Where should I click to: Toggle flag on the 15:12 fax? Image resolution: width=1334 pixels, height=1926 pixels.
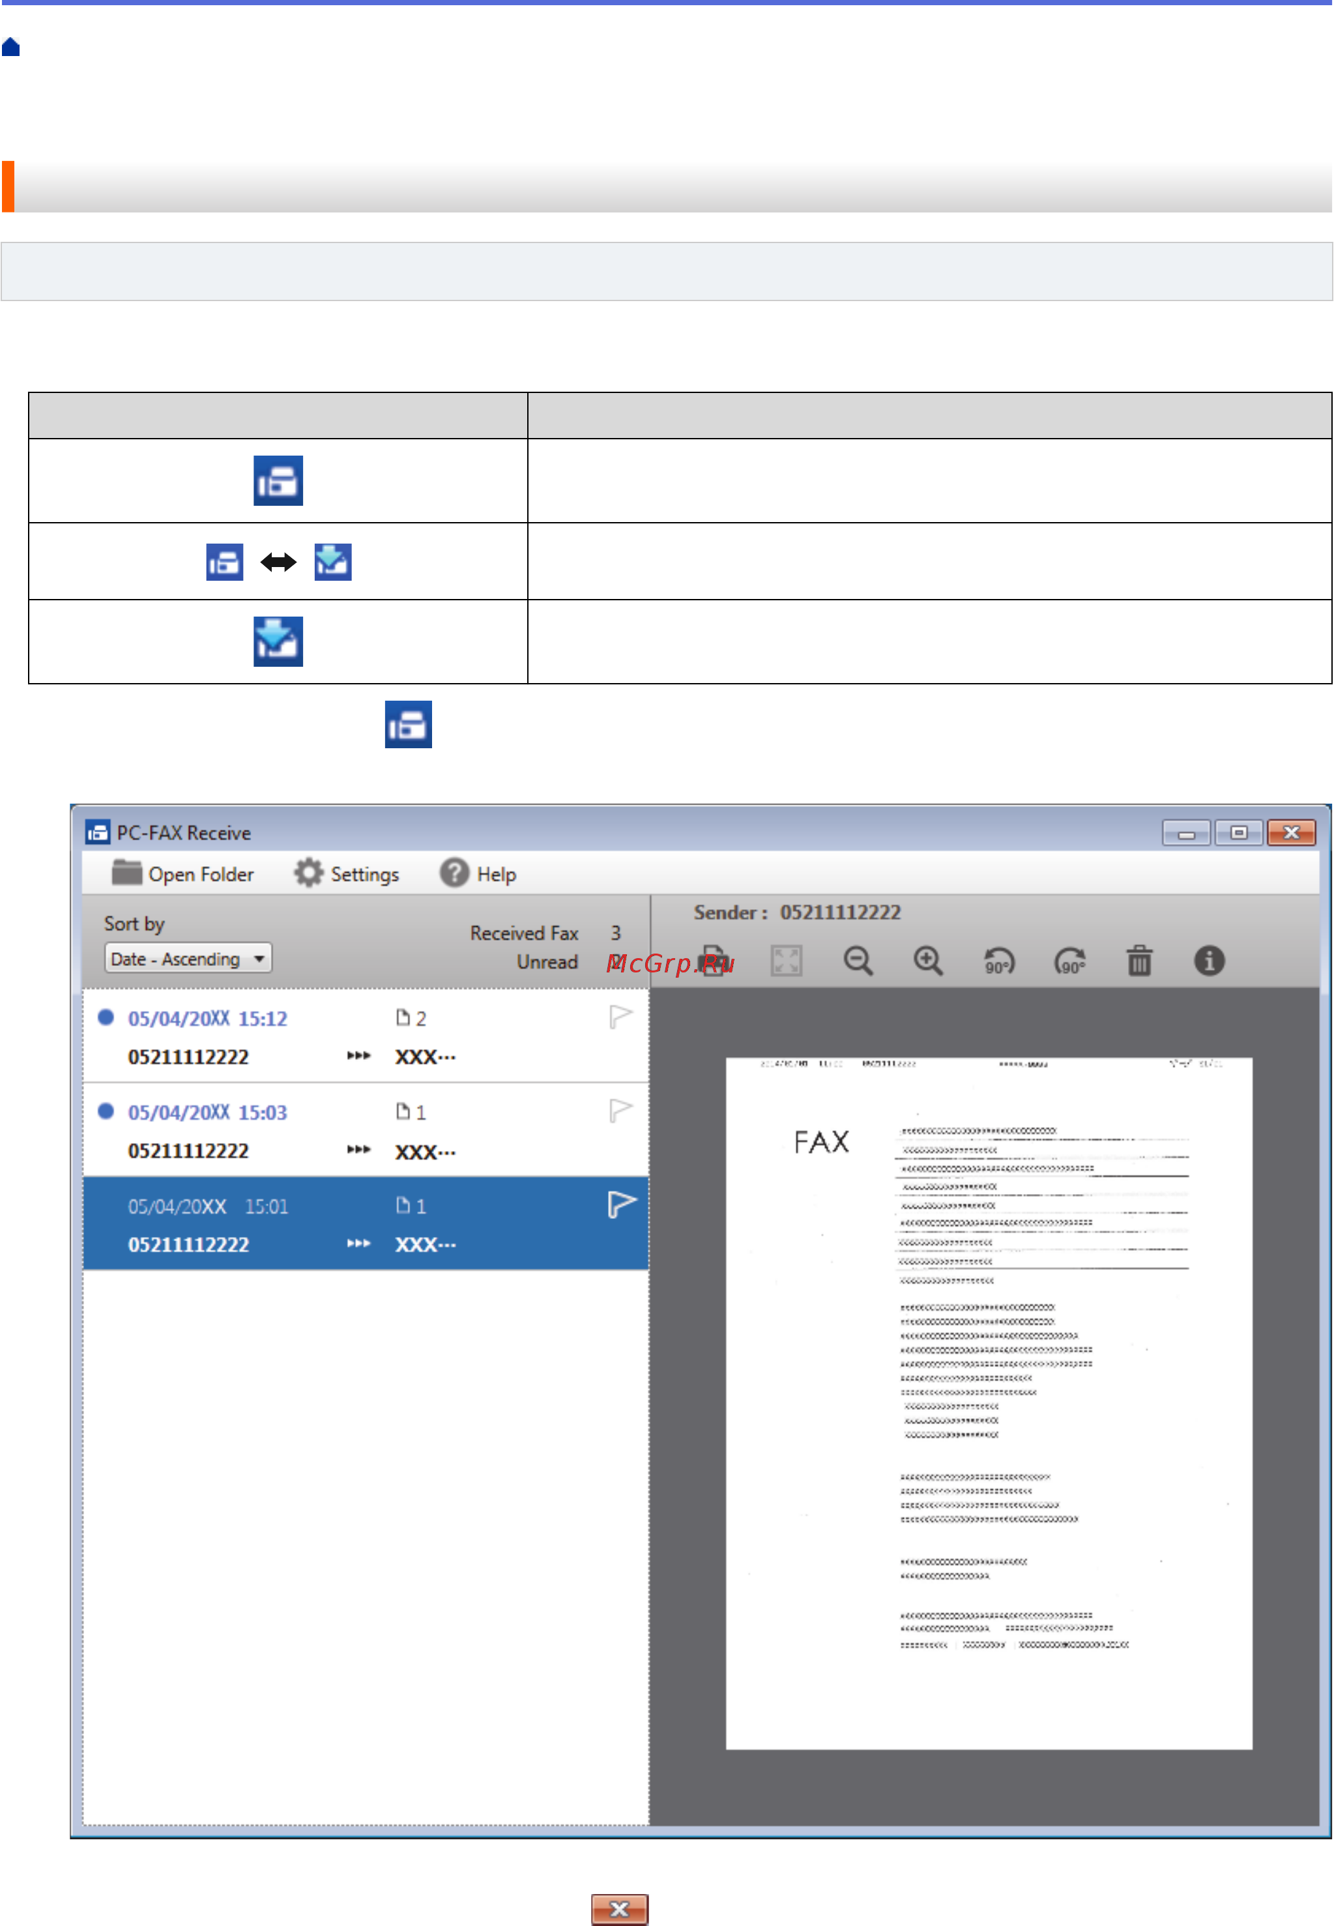coord(620,1017)
